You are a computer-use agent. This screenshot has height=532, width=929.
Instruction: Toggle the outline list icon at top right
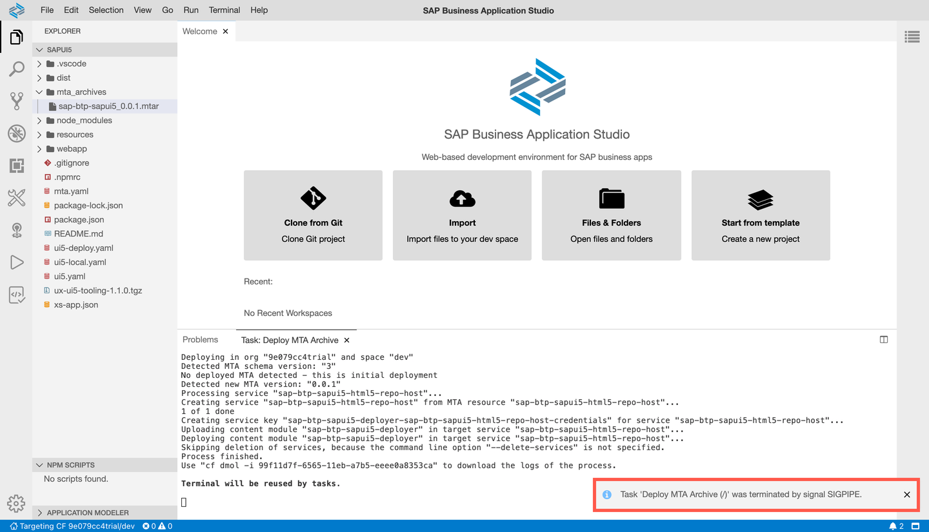click(x=912, y=37)
